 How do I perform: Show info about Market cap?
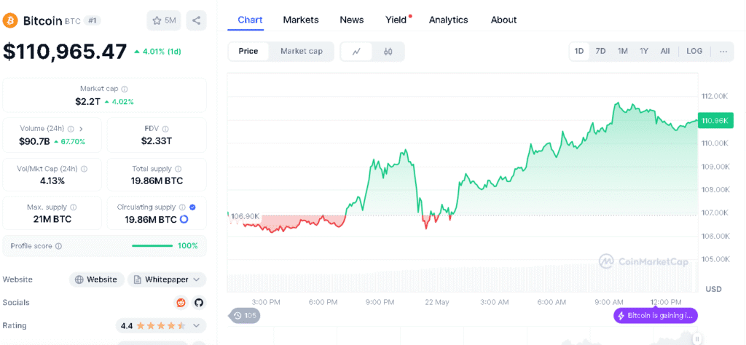(125, 89)
